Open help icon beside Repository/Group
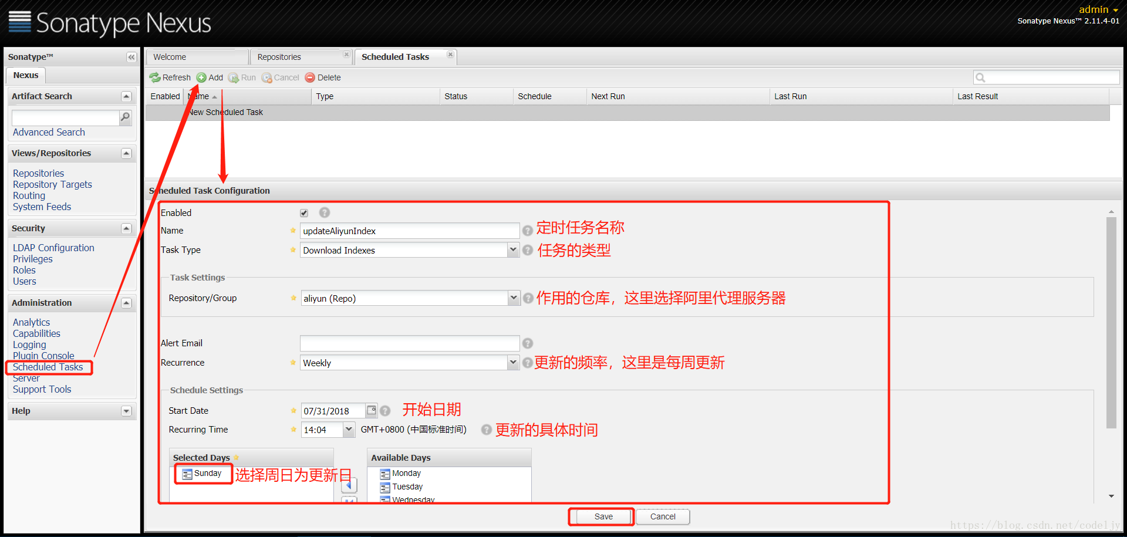This screenshot has height=537, width=1127. point(528,298)
